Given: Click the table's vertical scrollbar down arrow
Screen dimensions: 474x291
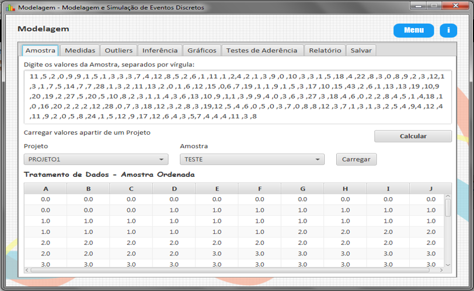Looking at the screenshot, I should [448, 264].
